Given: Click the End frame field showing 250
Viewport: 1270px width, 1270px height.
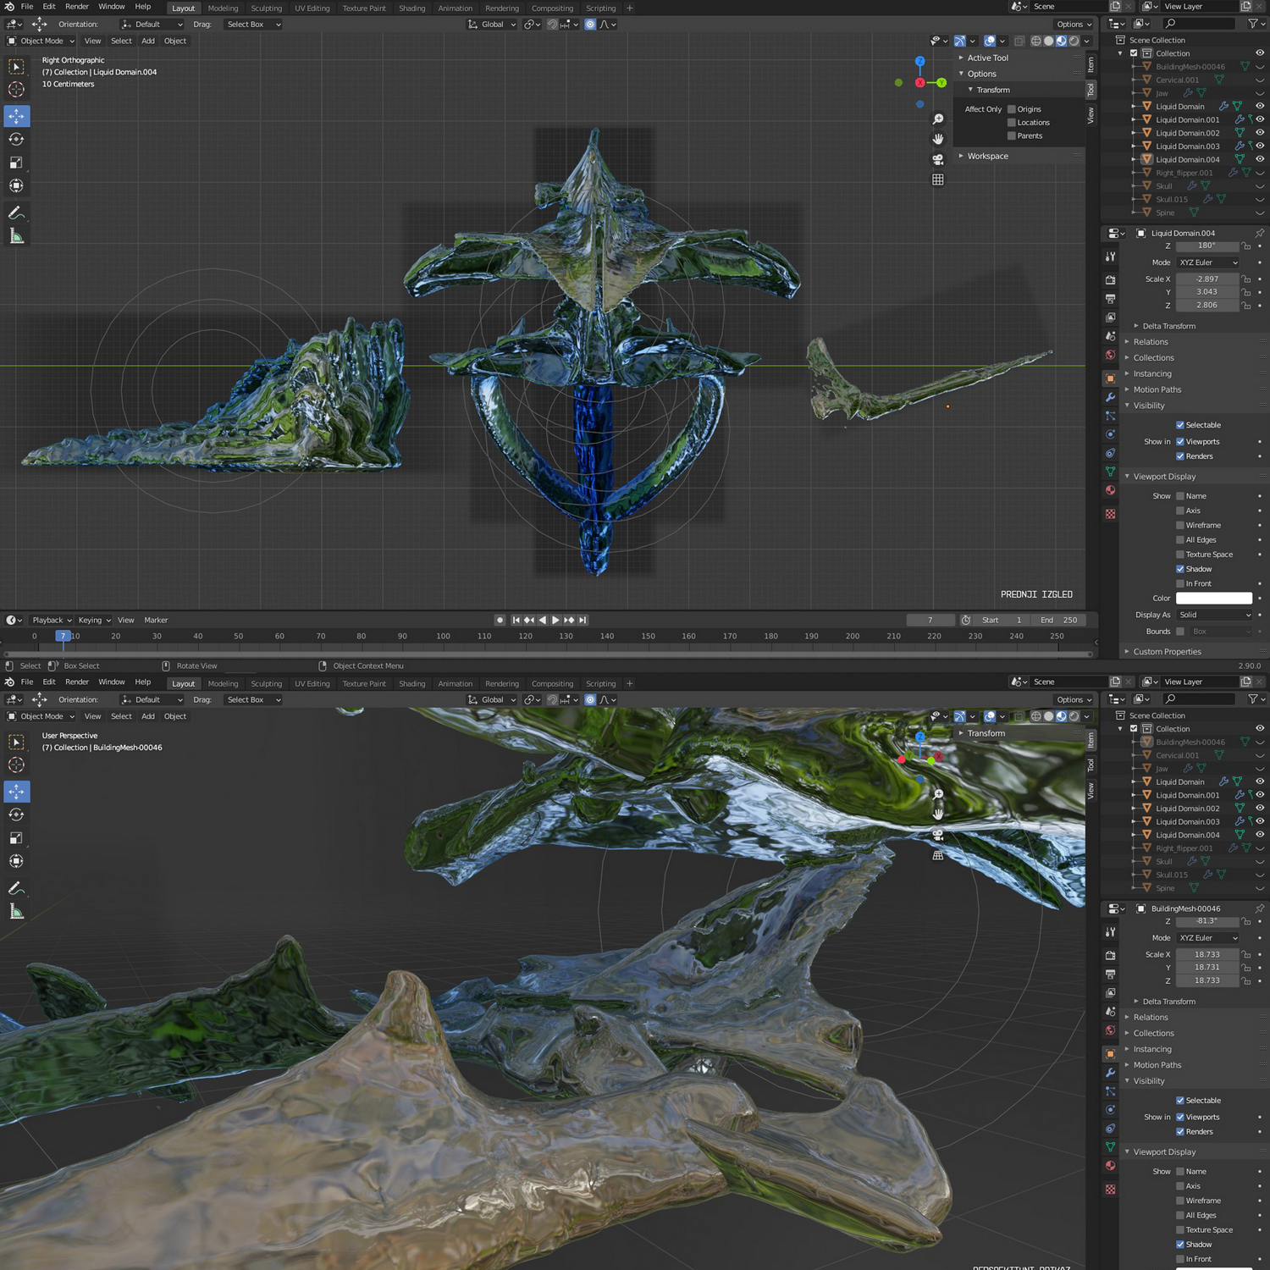Looking at the screenshot, I should (x=1060, y=620).
